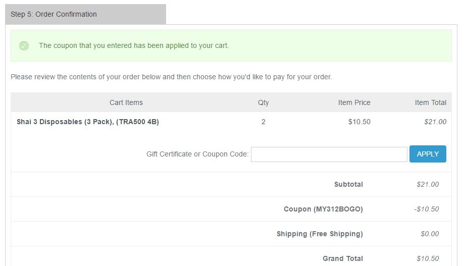
Task: Click the Shipping (Free Shipping) label
Action: [x=320, y=234]
